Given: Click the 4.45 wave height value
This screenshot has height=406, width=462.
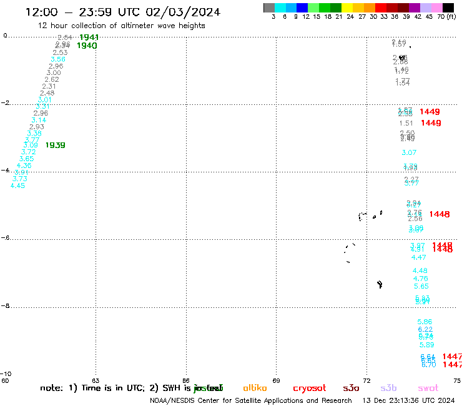Looking at the screenshot, I should (x=17, y=186).
